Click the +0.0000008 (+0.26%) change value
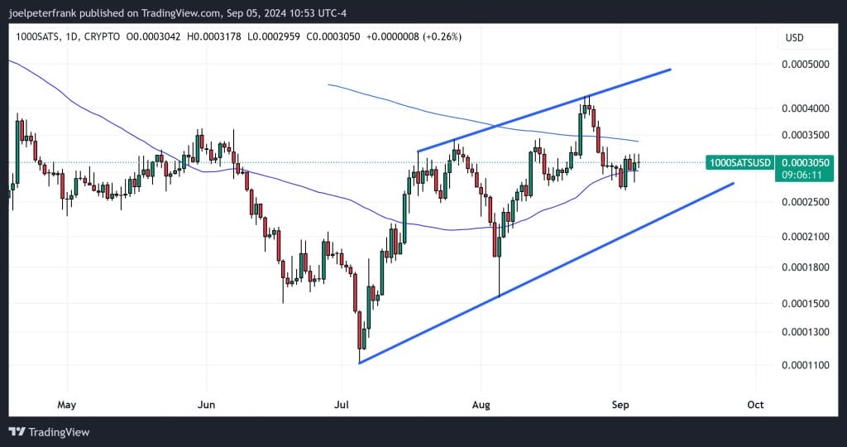847x447 pixels. click(413, 37)
